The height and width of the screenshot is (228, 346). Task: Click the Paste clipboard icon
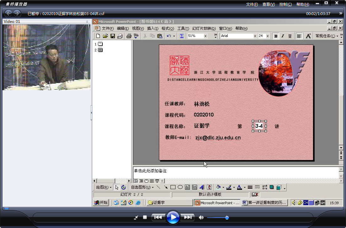(x=160, y=36)
